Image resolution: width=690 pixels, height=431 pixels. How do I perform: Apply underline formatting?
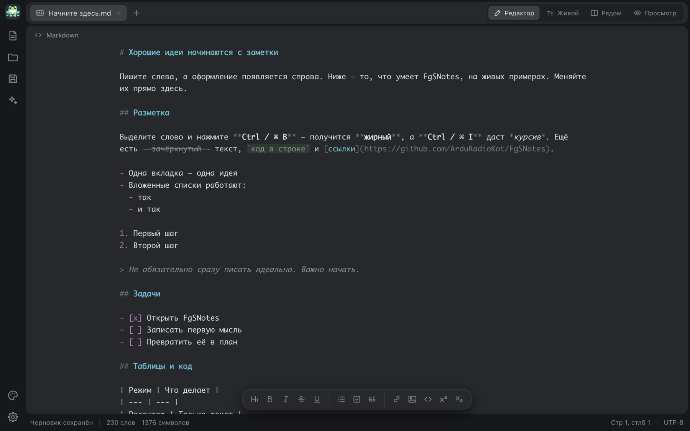click(x=317, y=399)
